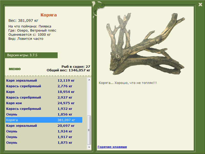
Task: Click the Вес: 381,097 кг text
Action: 23,21
